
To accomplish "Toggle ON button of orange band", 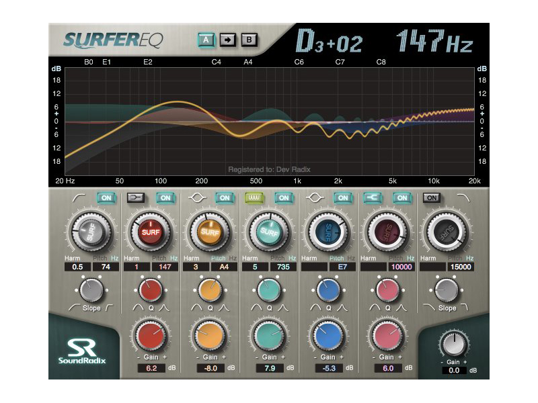I will click(225, 197).
